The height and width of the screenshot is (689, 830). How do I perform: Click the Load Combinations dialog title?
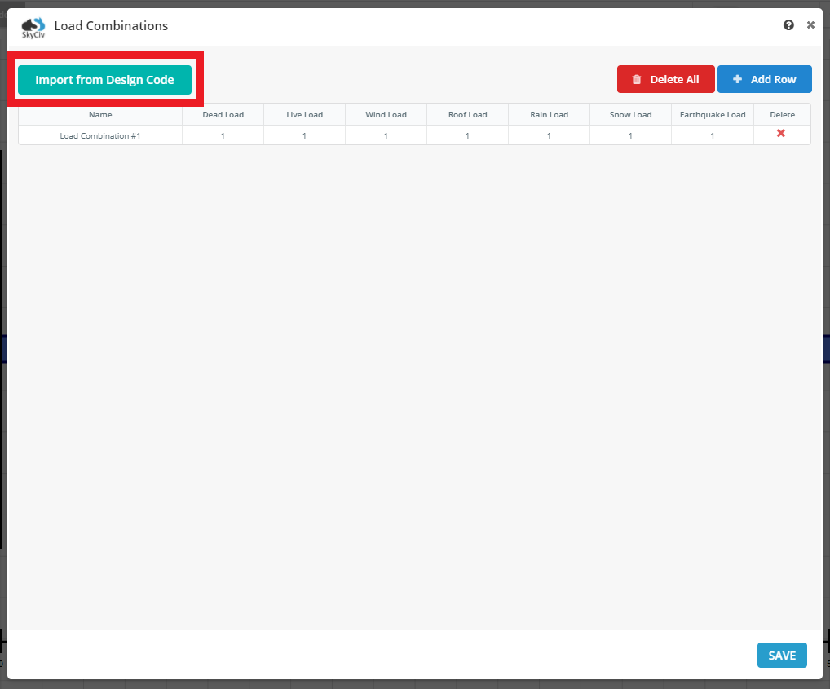click(111, 26)
